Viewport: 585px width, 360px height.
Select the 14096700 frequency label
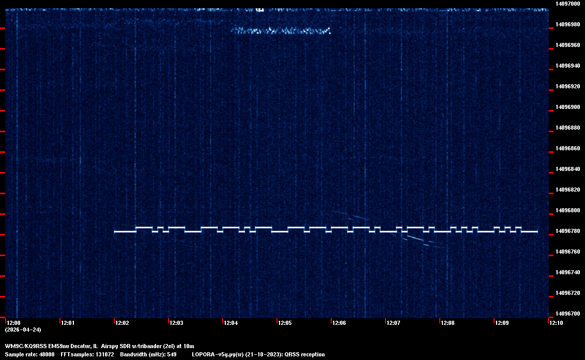point(567,314)
